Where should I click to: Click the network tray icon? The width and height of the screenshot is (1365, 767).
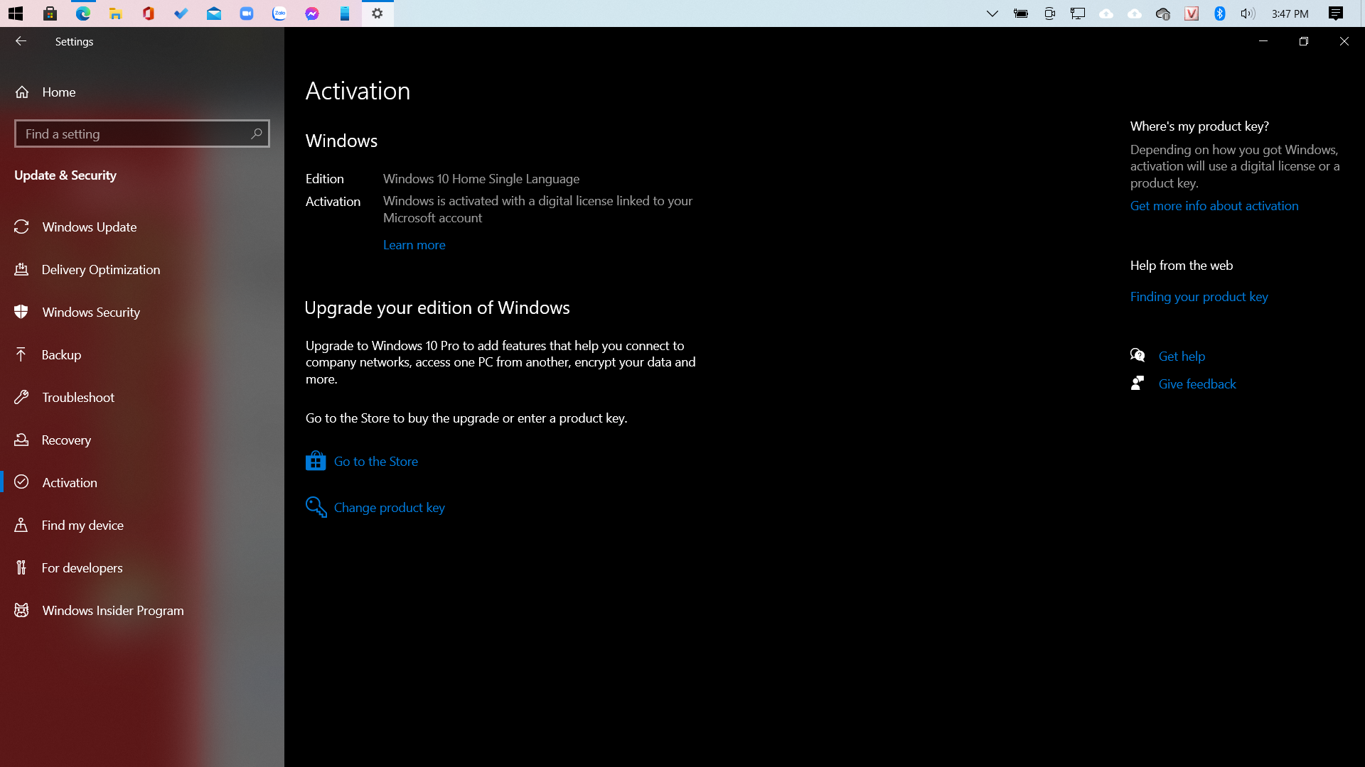point(1078,13)
